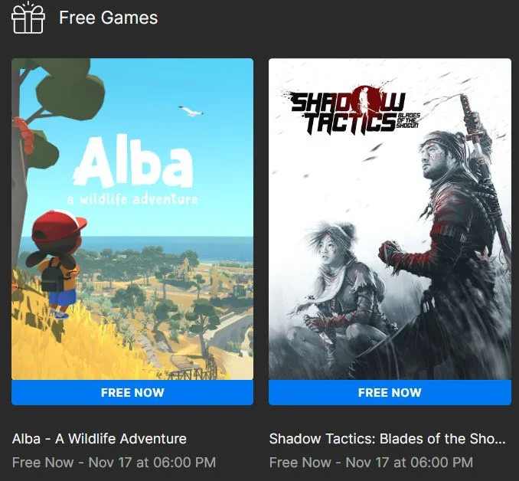Click the seagull flying on the Alba cover
This screenshot has height=481, width=519.
point(191,111)
